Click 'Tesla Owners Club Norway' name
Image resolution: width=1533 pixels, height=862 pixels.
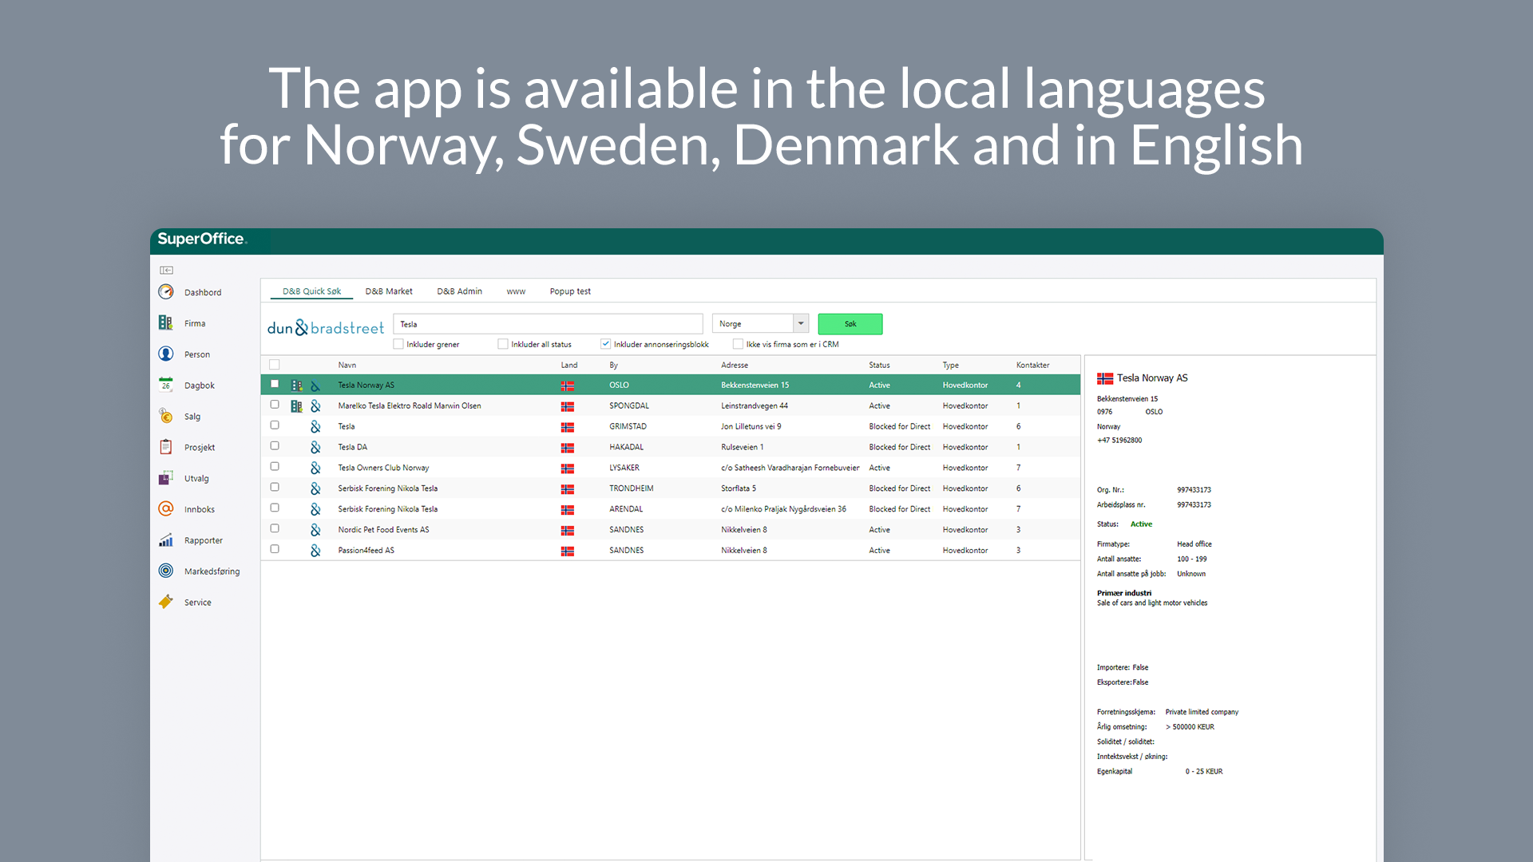(x=383, y=468)
